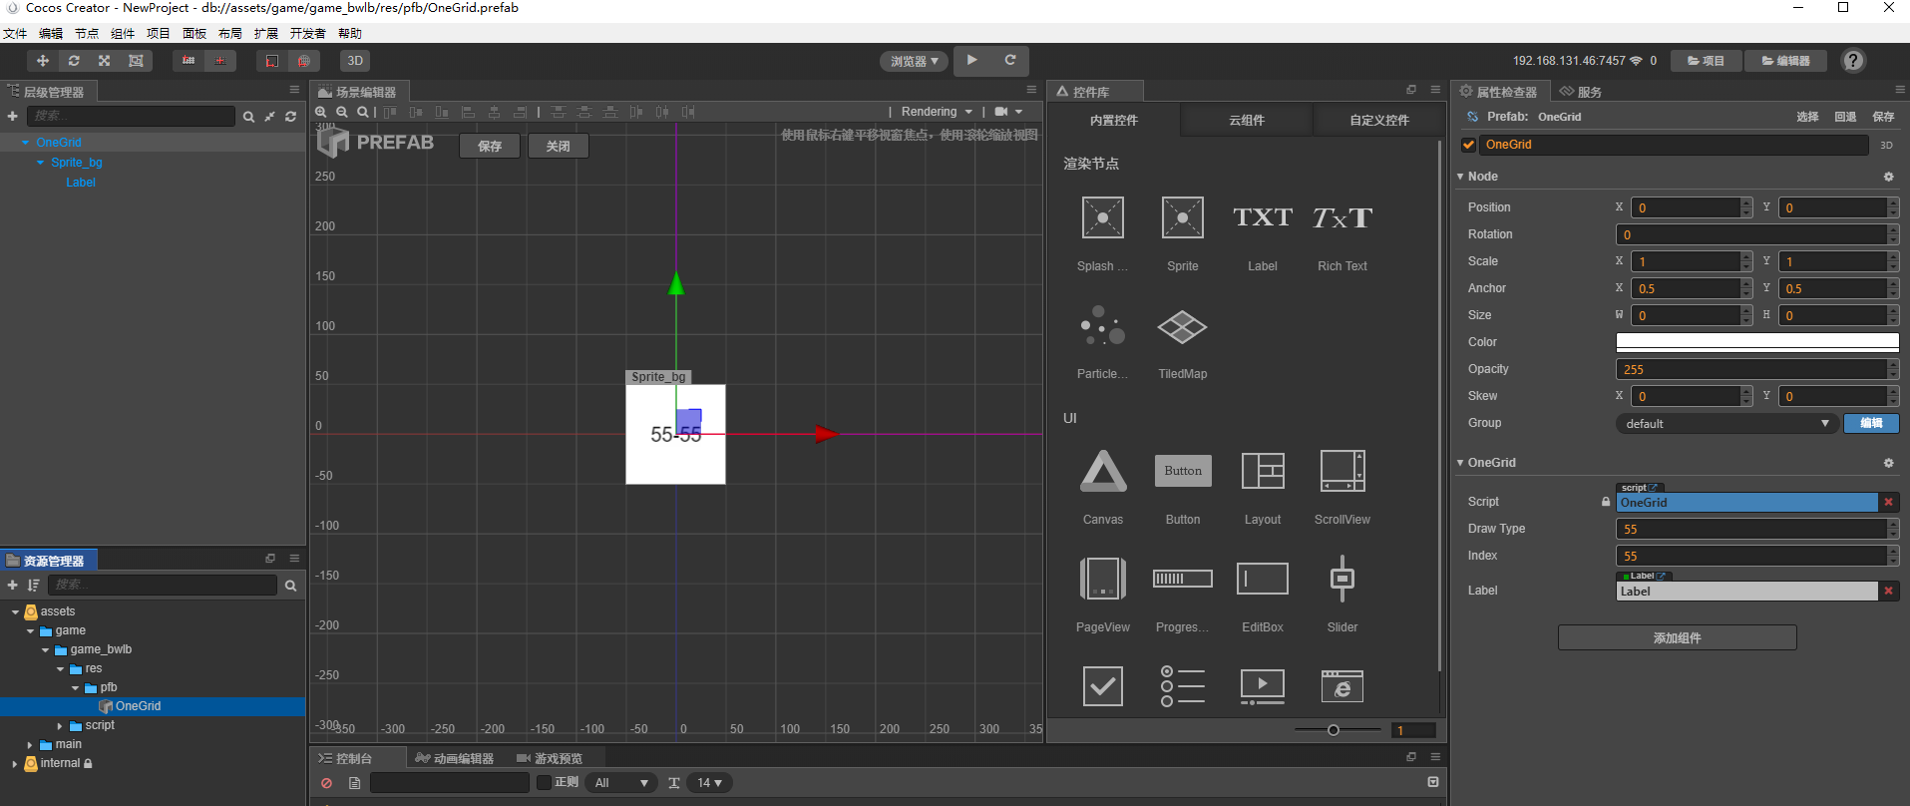Pick the WebView control icon
1910x806 pixels.
[1342, 686]
